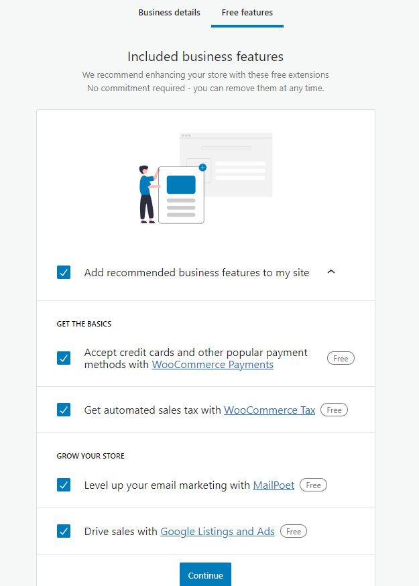419x586 pixels.
Task: Uncheck Add recommended business features checkbox
Action: (x=64, y=272)
